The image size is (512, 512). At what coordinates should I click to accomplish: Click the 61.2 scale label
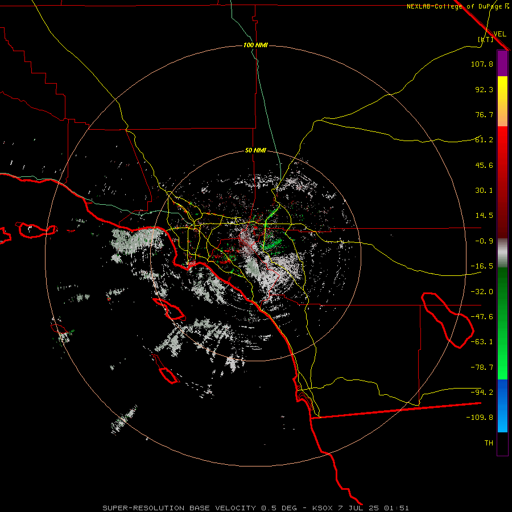pos(484,140)
